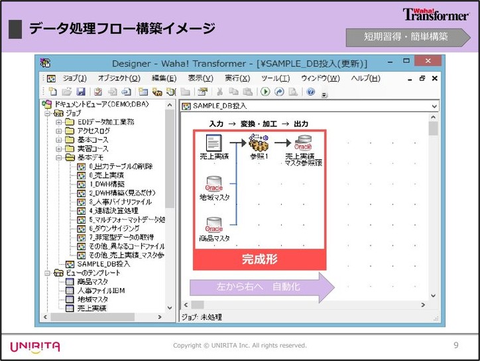Expand the 基本コース folder
The height and width of the screenshot is (361, 480).
pyautogui.click(x=59, y=140)
